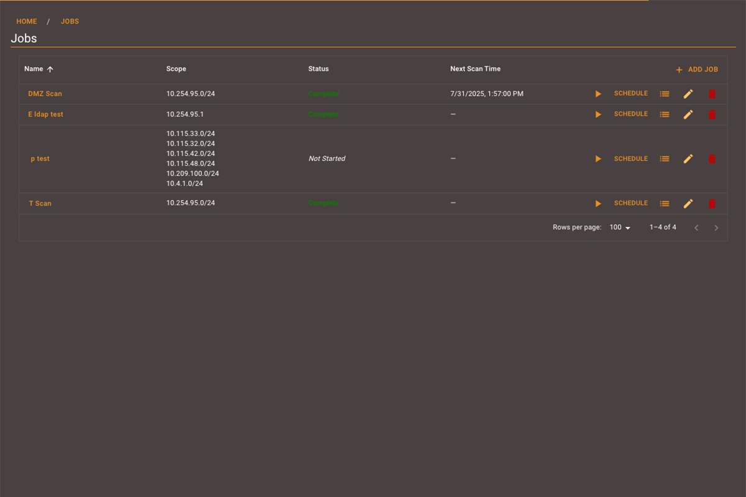Navigate to HOME breadcrumb
Screen dimensions: 746x497
[27, 21]
